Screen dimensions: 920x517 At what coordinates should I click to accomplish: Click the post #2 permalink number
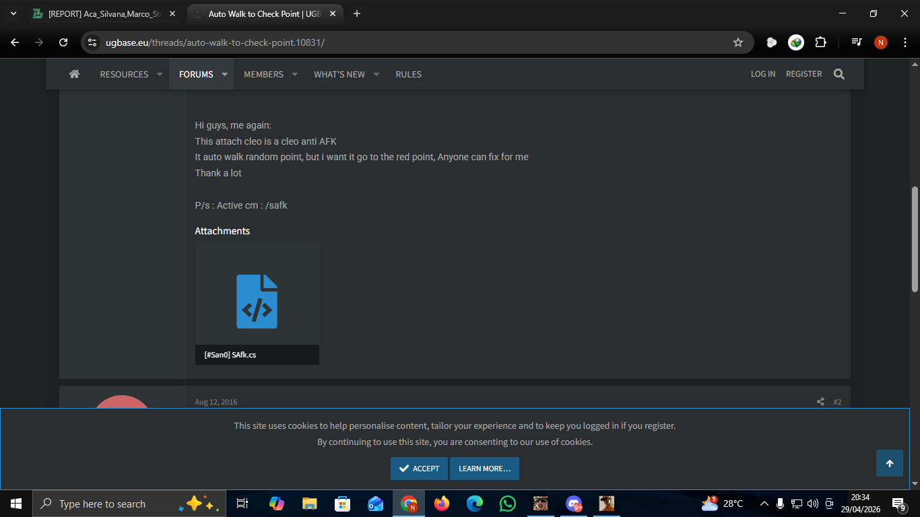[837, 402]
